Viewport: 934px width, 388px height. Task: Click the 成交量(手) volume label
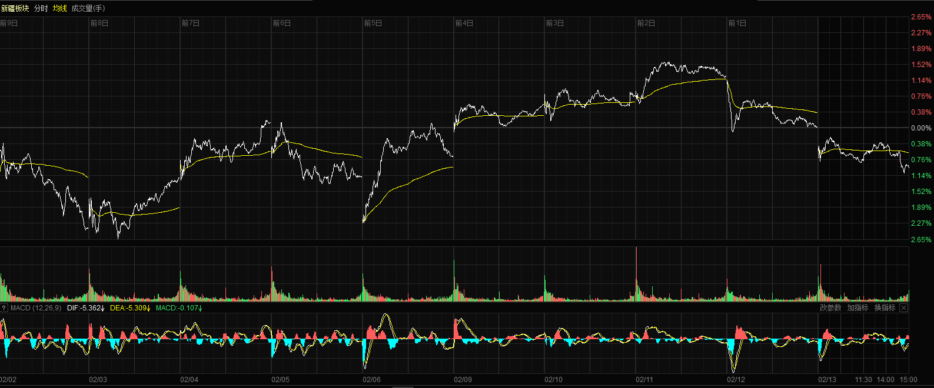pos(88,8)
